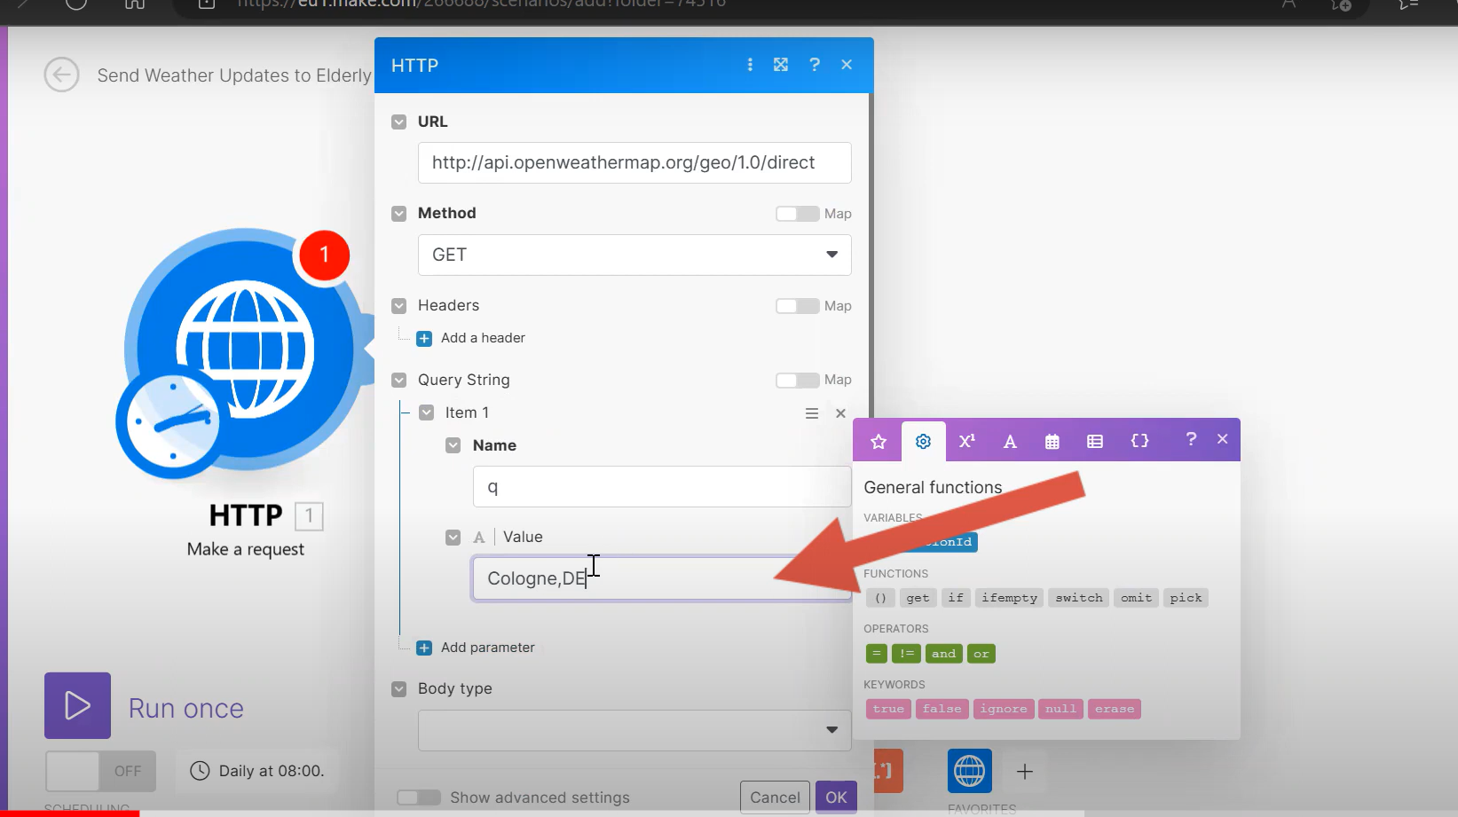The height and width of the screenshot is (817, 1458).
Task: Toggle the Map switch for Query String
Action: point(797,380)
